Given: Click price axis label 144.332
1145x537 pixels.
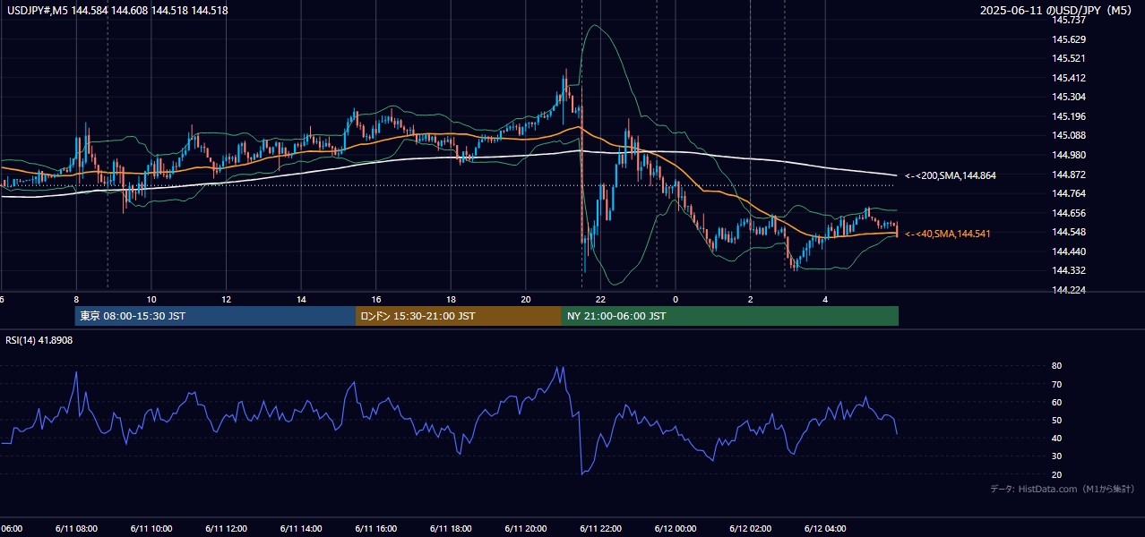Looking at the screenshot, I should click(1069, 270).
